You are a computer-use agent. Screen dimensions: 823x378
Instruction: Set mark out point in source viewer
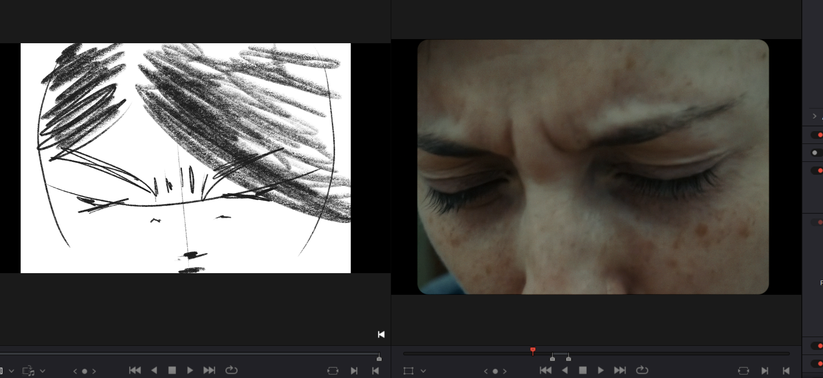coord(376,371)
